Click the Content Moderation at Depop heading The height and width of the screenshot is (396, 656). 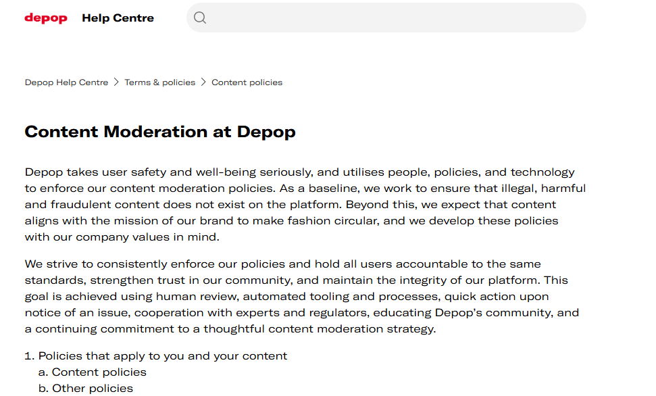pos(160,132)
